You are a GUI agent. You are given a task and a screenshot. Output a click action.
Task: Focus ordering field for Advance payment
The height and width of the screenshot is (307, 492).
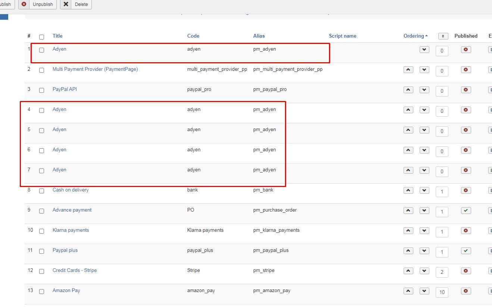[x=442, y=212]
